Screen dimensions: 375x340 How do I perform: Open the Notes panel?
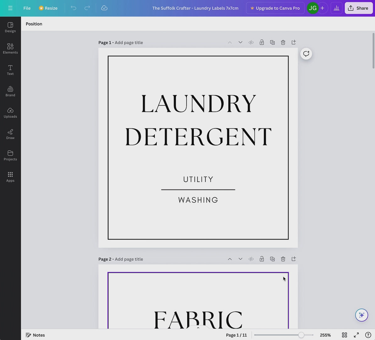click(35, 335)
